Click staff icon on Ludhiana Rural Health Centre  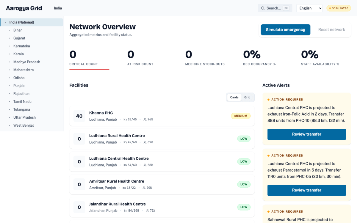145,142
